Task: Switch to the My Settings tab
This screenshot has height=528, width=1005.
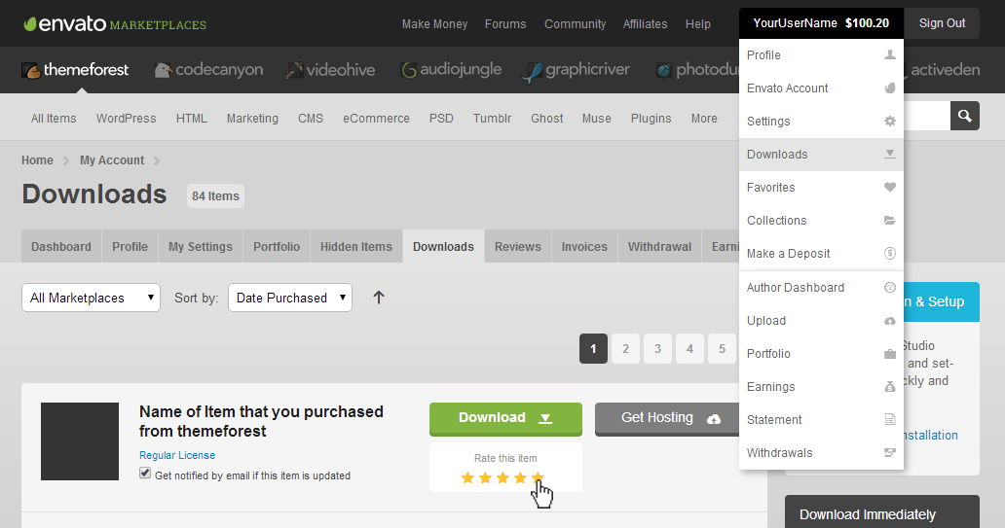Action: tap(201, 246)
